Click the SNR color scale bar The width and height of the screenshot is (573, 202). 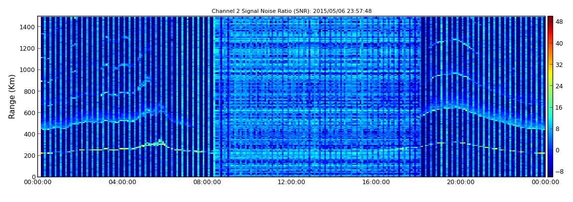click(550, 96)
